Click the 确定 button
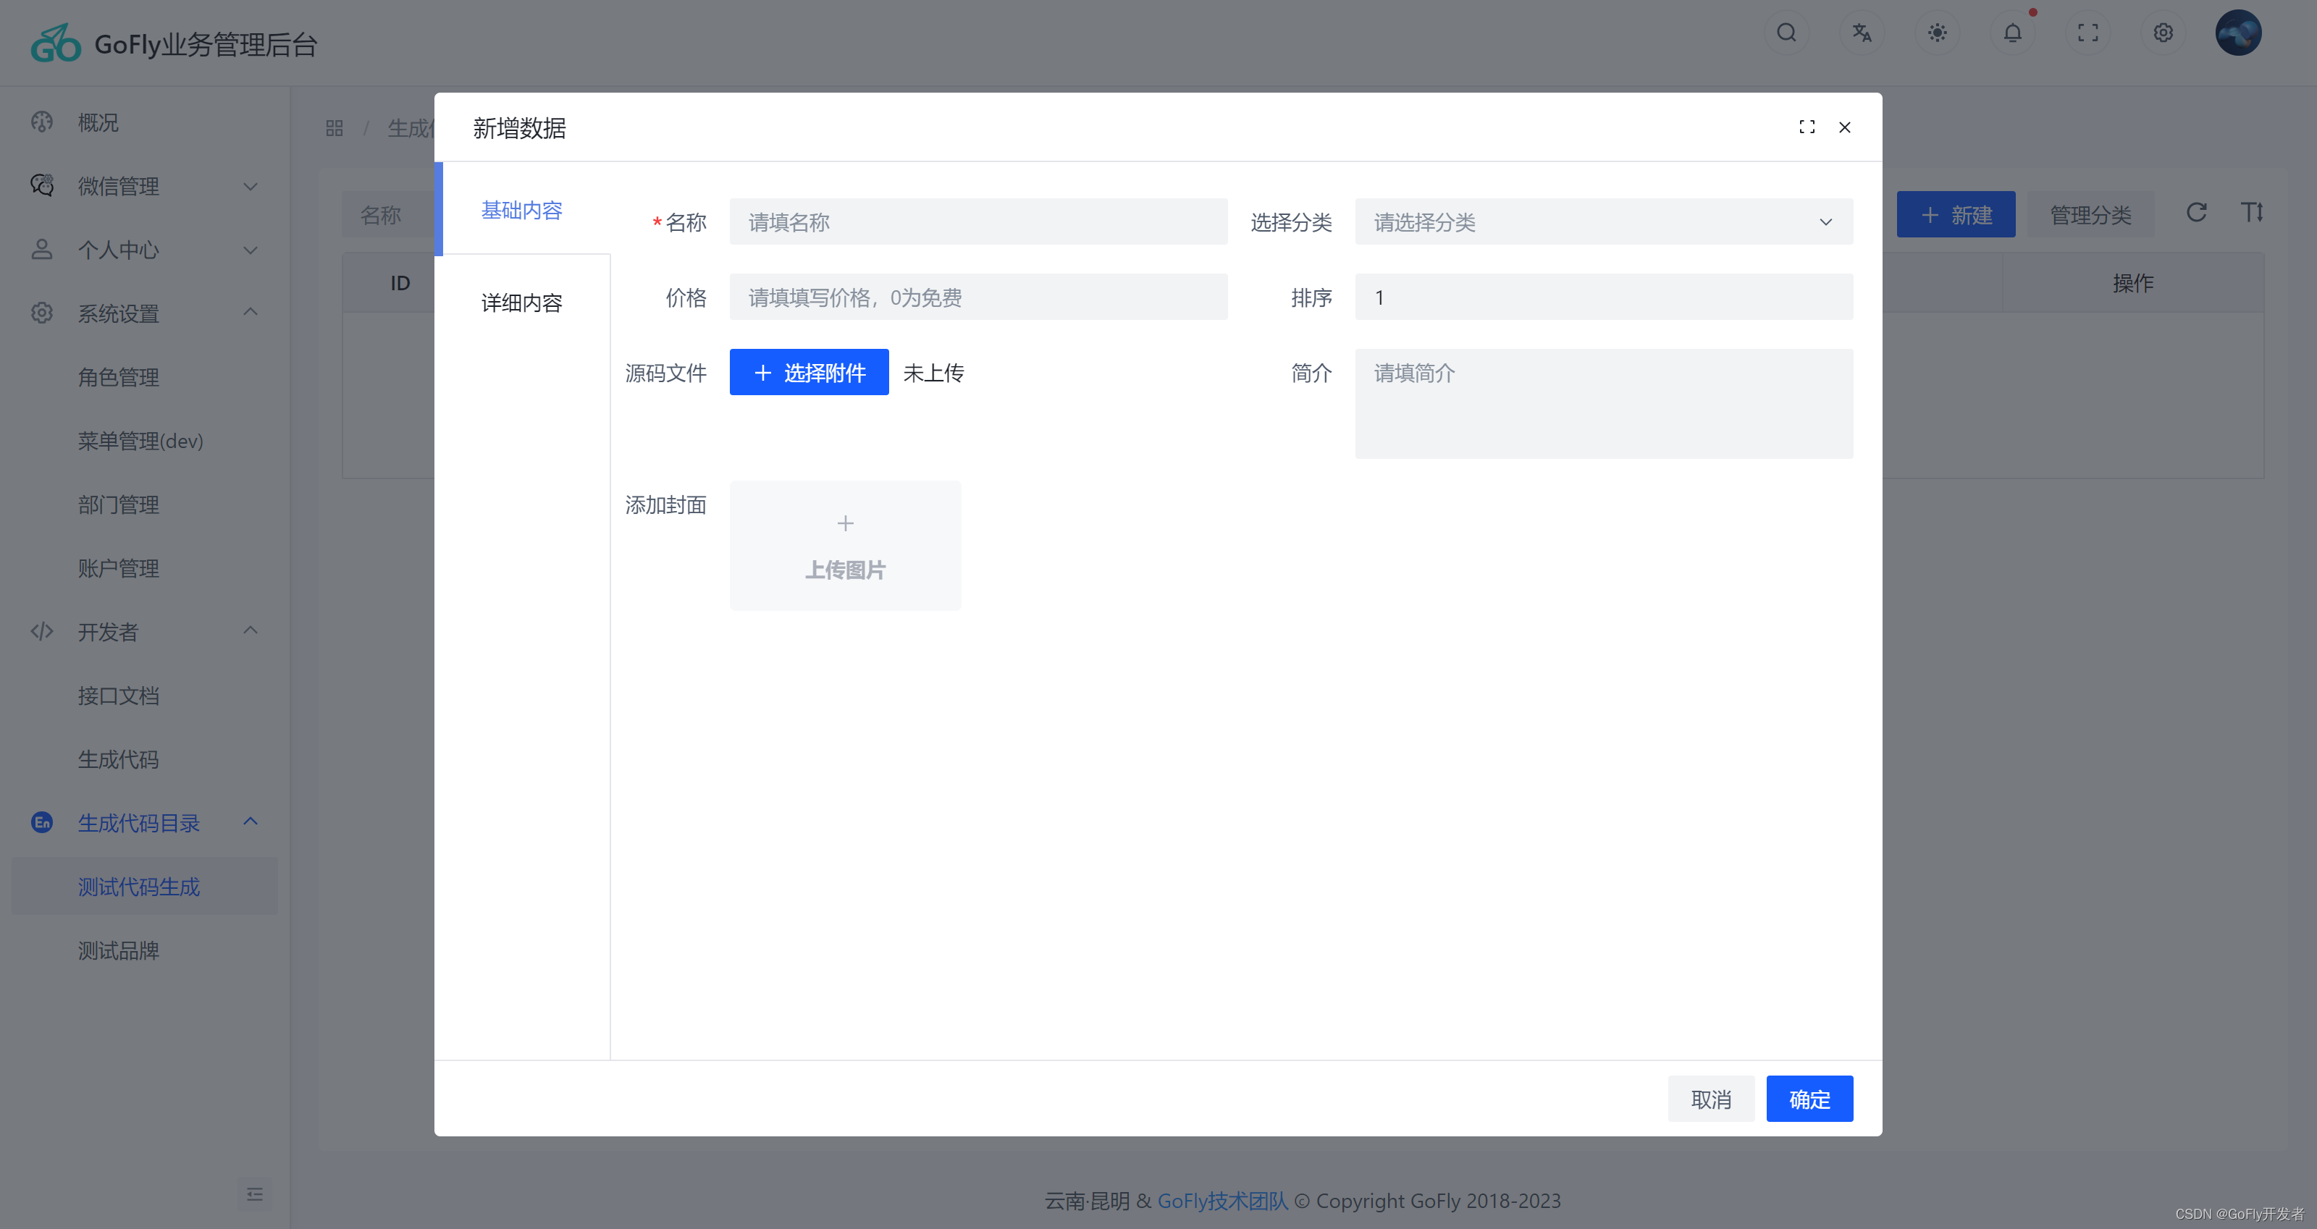Viewport: 2317px width, 1229px height. tap(1809, 1099)
